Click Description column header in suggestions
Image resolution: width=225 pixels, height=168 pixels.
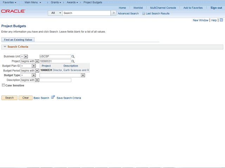click(x=71, y=66)
